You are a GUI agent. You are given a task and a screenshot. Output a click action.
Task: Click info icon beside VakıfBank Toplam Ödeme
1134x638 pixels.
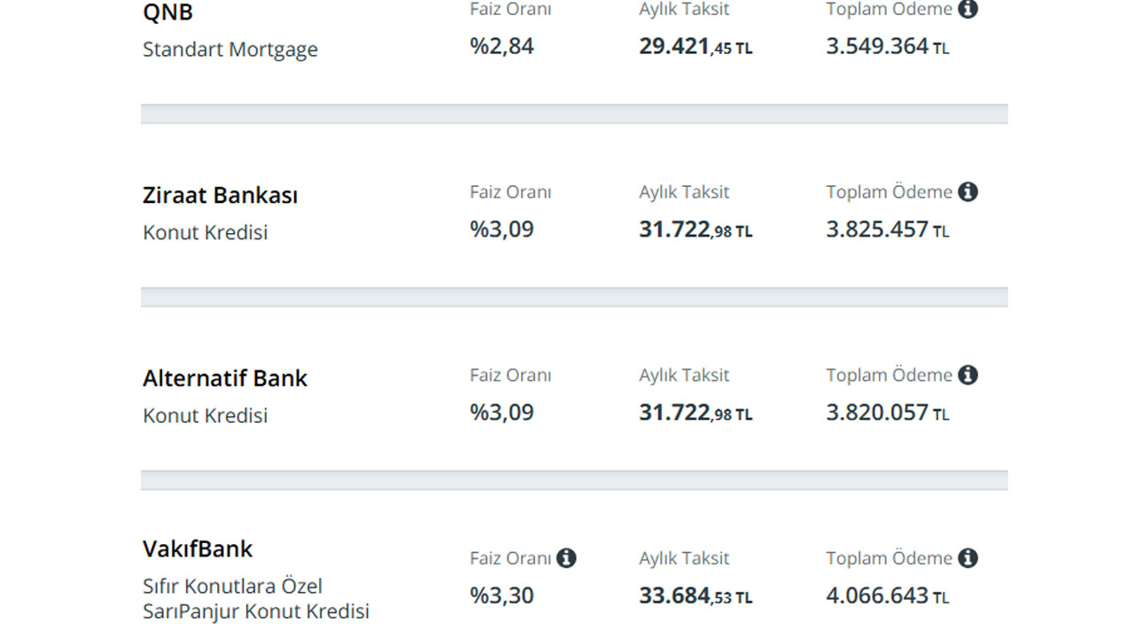coord(968,558)
